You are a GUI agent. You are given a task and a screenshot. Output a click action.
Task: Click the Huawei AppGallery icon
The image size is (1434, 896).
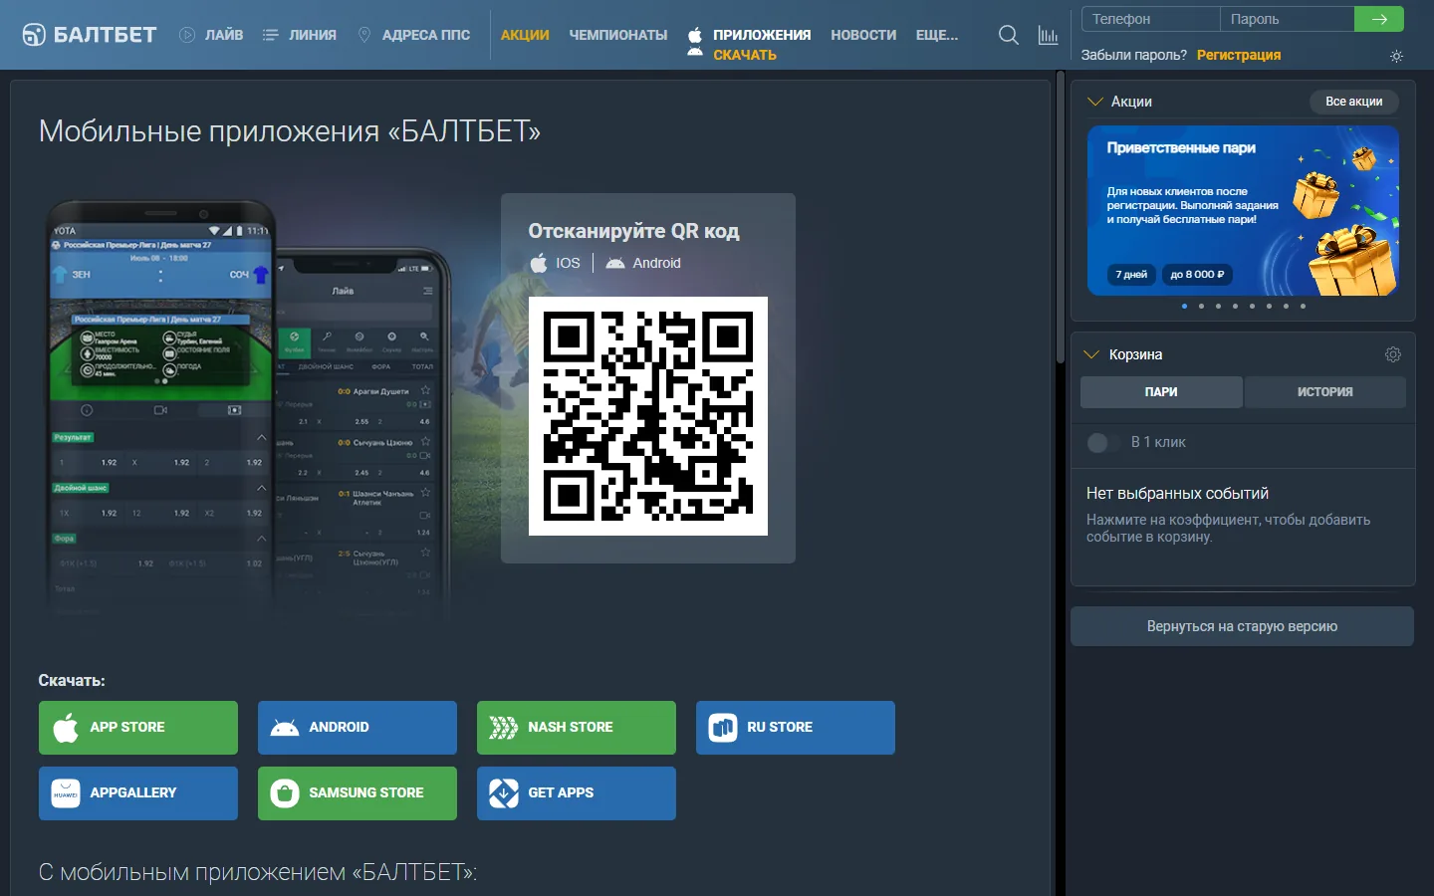click(x=66, y=793)
